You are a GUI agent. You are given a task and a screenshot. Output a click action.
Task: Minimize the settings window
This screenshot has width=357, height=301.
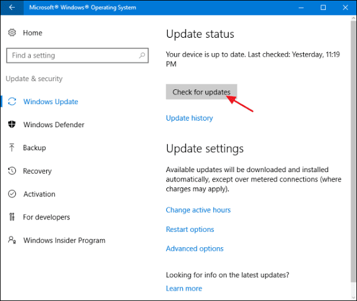click(301, 8)
